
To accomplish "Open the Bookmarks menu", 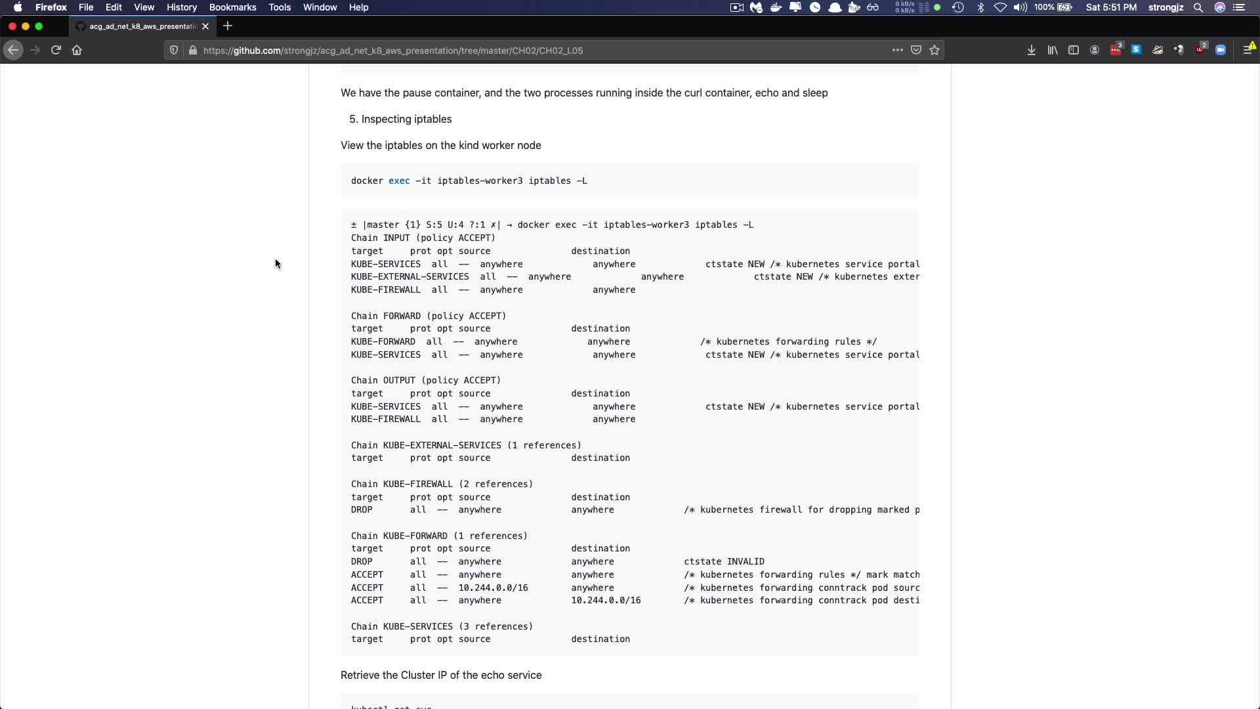I will (x=232, y=7).
